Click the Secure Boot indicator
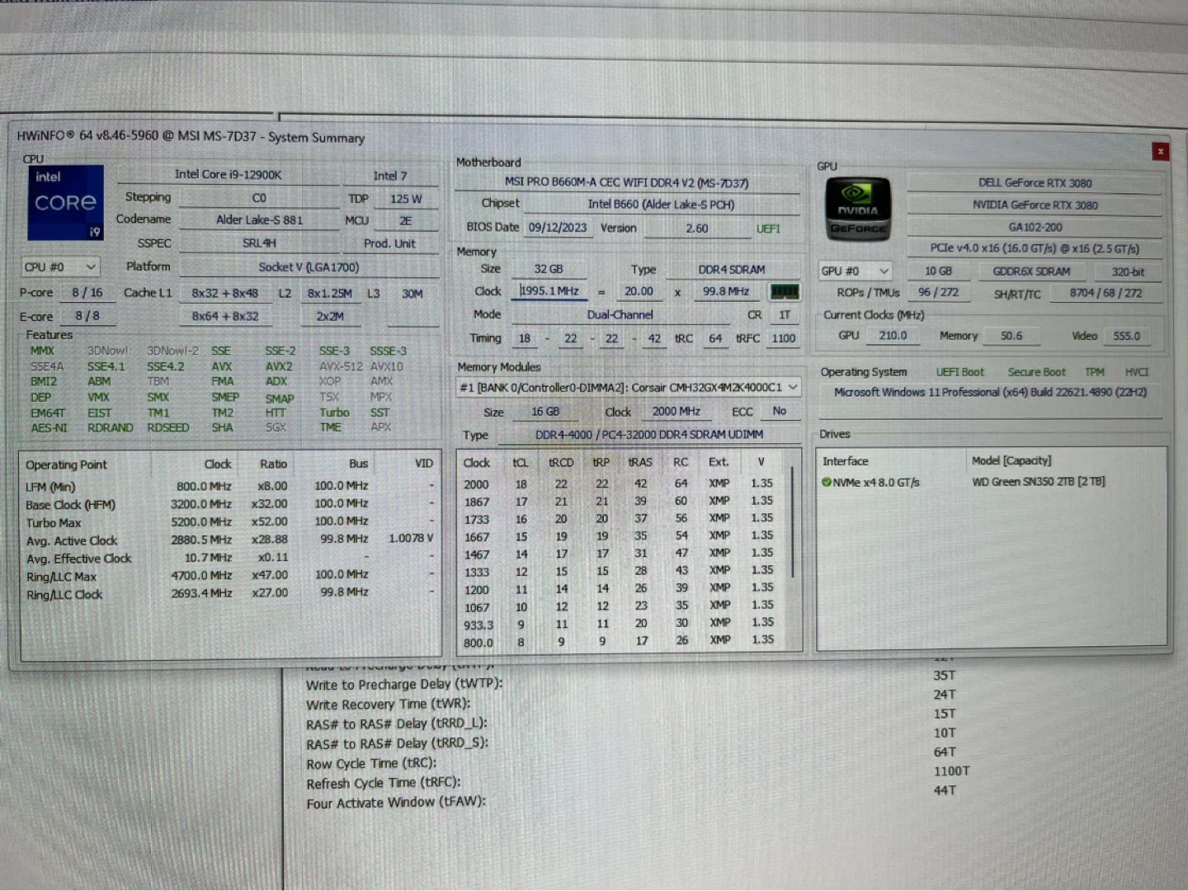Viewport: 1188px width, 891px height. point(1036,372)
